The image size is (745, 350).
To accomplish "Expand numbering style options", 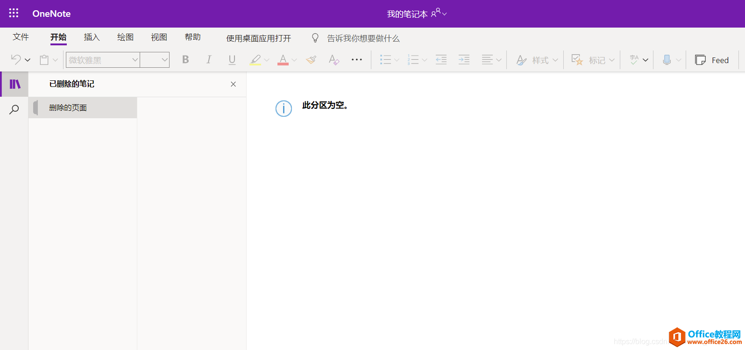I will point(425,60).
